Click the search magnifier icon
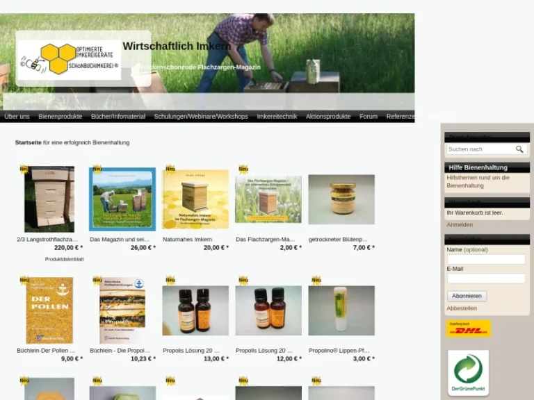534x400 pixels. tap(519, 149)
